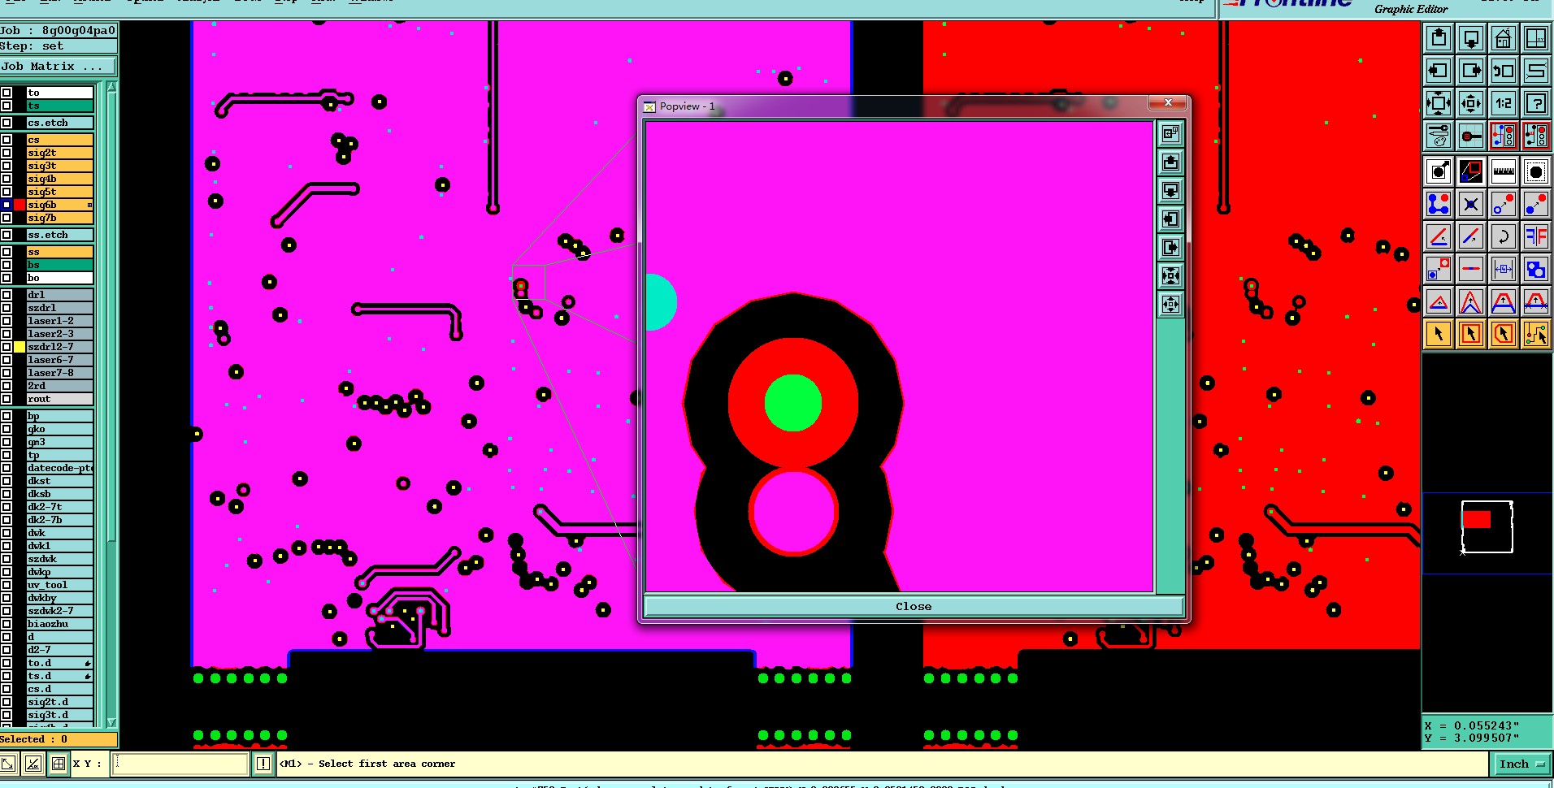The width and height of the screenshot is (1554, 788).
Task: Click the pan left view icon
Action: pos(1439,71)
